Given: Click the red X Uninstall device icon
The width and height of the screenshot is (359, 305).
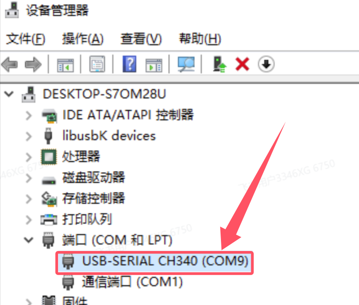Looking at the screenshot, I should 242,64.
